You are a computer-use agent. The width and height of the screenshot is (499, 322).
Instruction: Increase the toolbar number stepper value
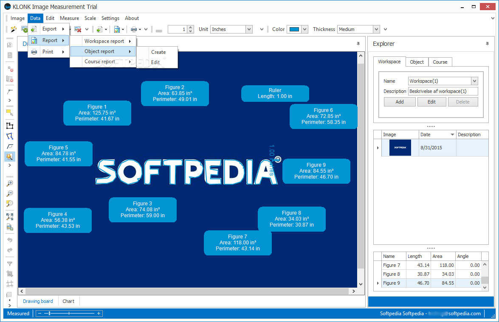point(191,27)
